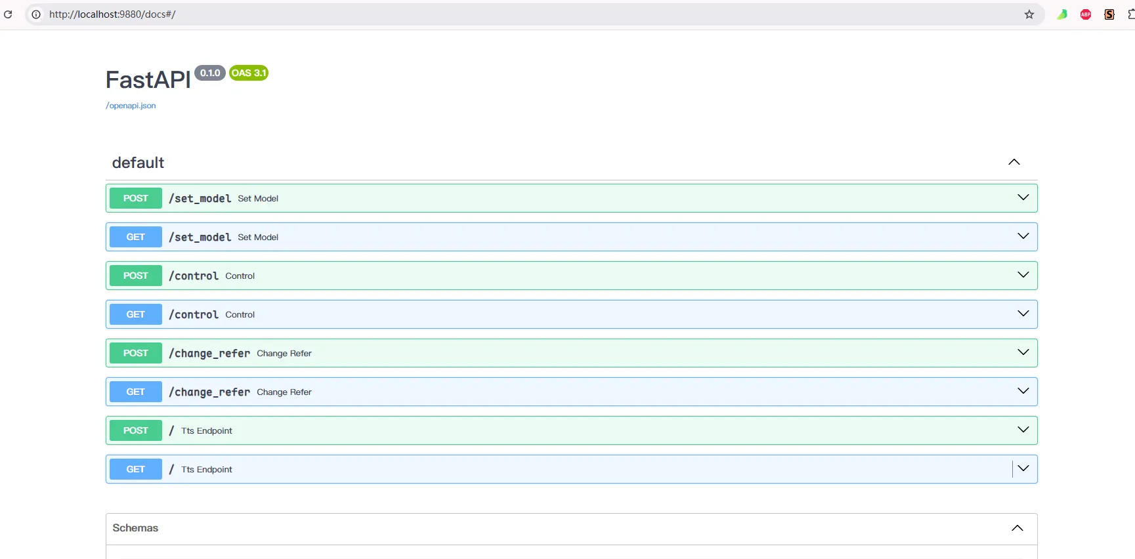Screen dimensions: 1135x559
Task: Select the /control path in the GET row
Action: click(194, 315)
